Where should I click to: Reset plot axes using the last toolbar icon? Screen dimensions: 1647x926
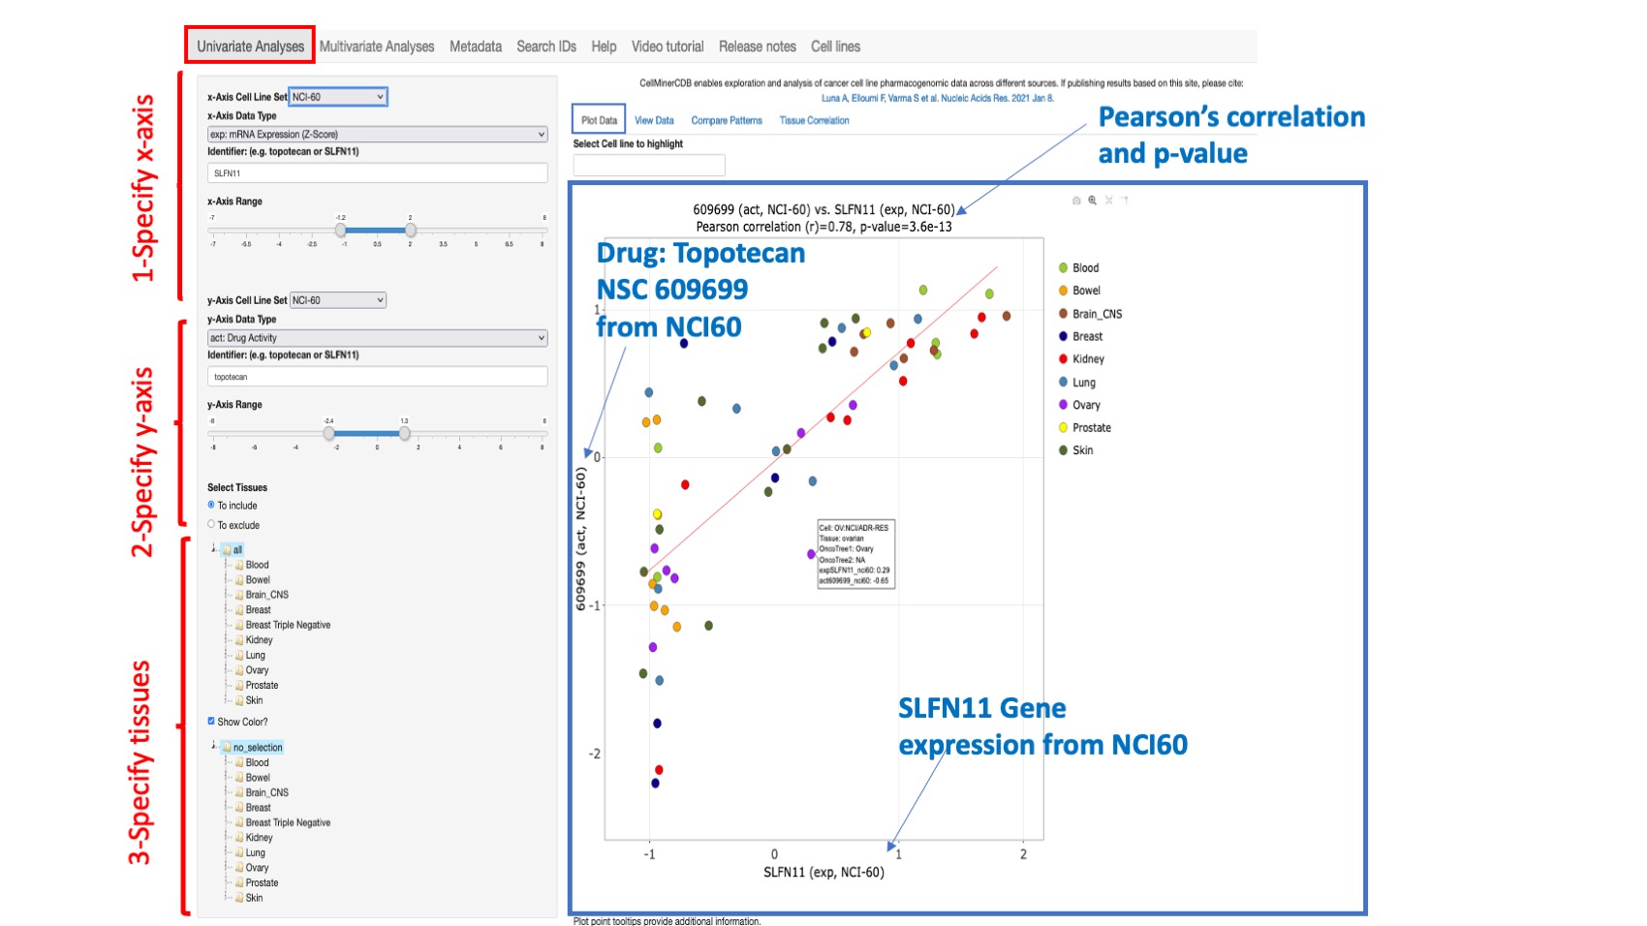1126,201
